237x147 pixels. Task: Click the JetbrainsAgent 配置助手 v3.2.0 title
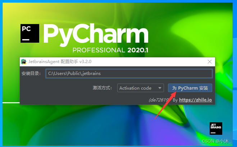[x=60, y=62]
